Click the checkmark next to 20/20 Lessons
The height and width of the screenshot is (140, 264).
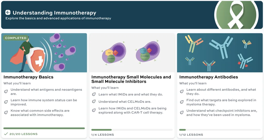pyautogui.click(x=6, y=134)
